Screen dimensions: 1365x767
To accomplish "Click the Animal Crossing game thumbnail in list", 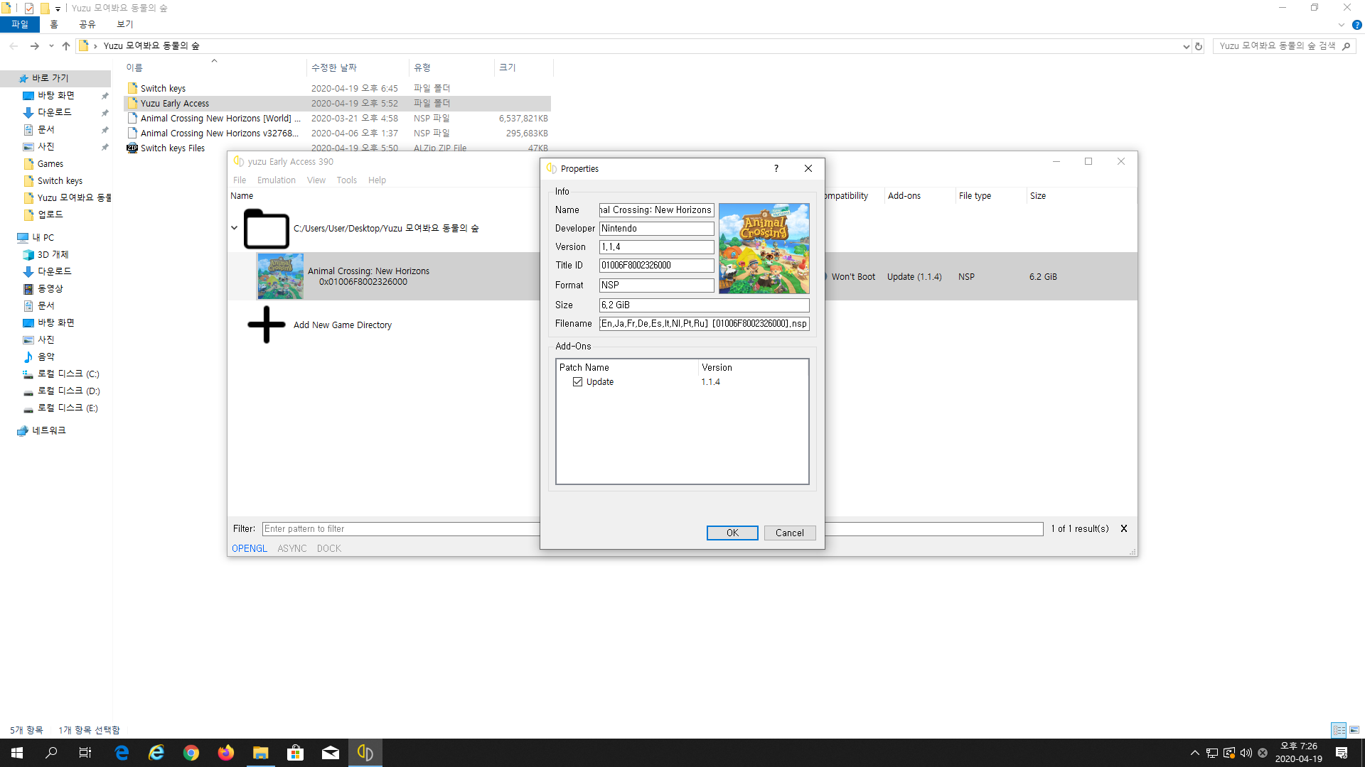I will coord(280,276).
